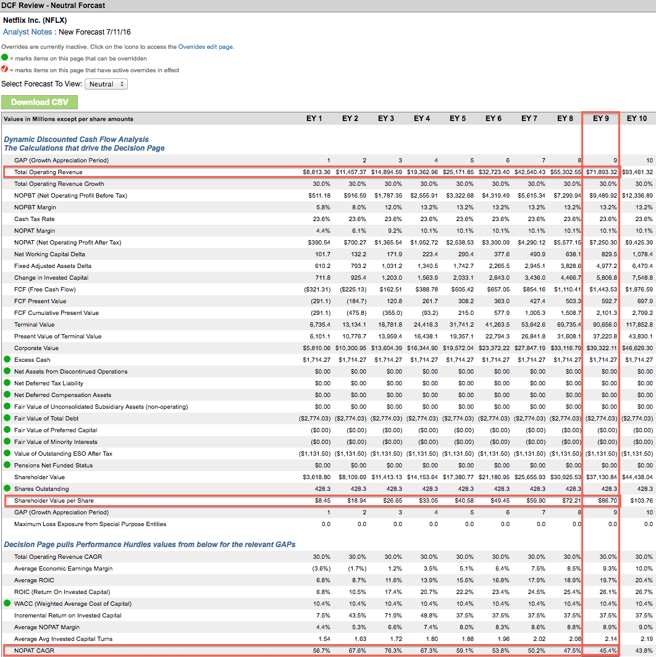Select Maximum Loss Exposure from Special Purpose Entities
The width and height of the screenshot is (656, 657).
click(x=90, y=524)
